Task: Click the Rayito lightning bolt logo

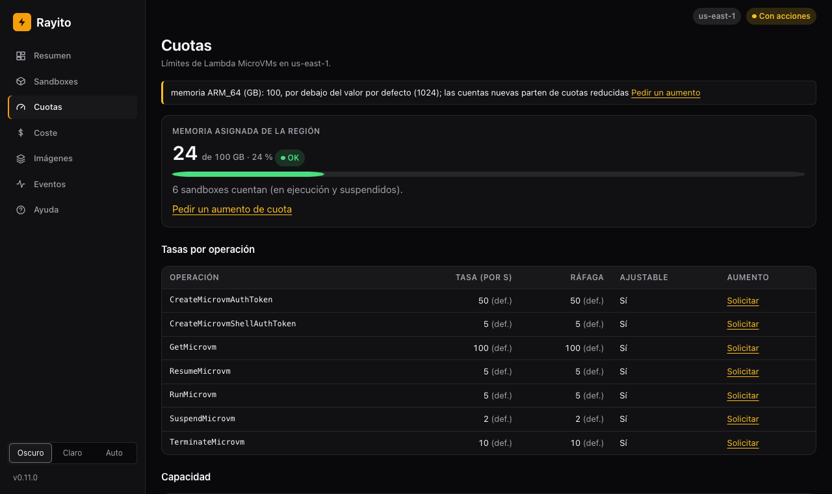Action: [x=22, y=22]
